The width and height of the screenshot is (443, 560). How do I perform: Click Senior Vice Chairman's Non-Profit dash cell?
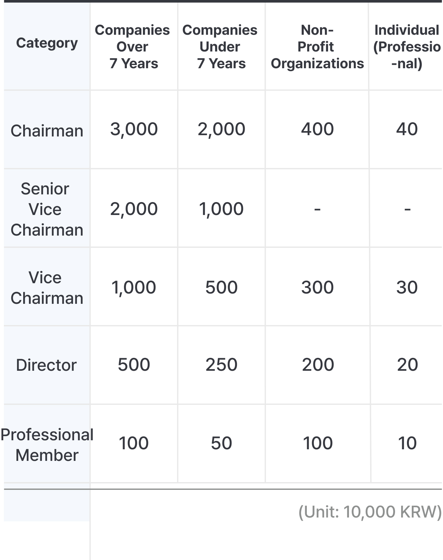pos(317,209)
